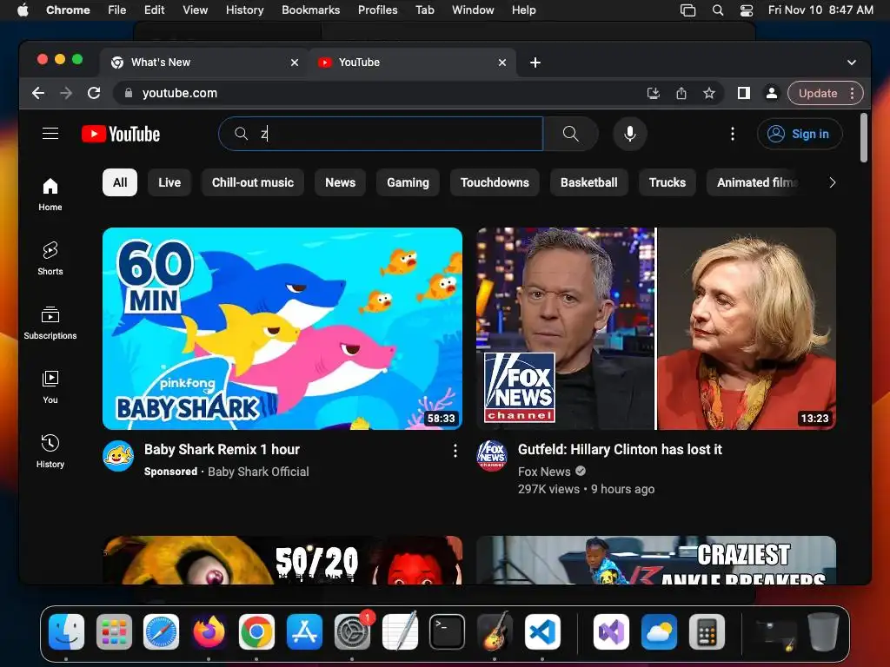Screen dimensions: 890x667
Task: Open Visual Studio Code from Dock
Action: pos(542,631)
